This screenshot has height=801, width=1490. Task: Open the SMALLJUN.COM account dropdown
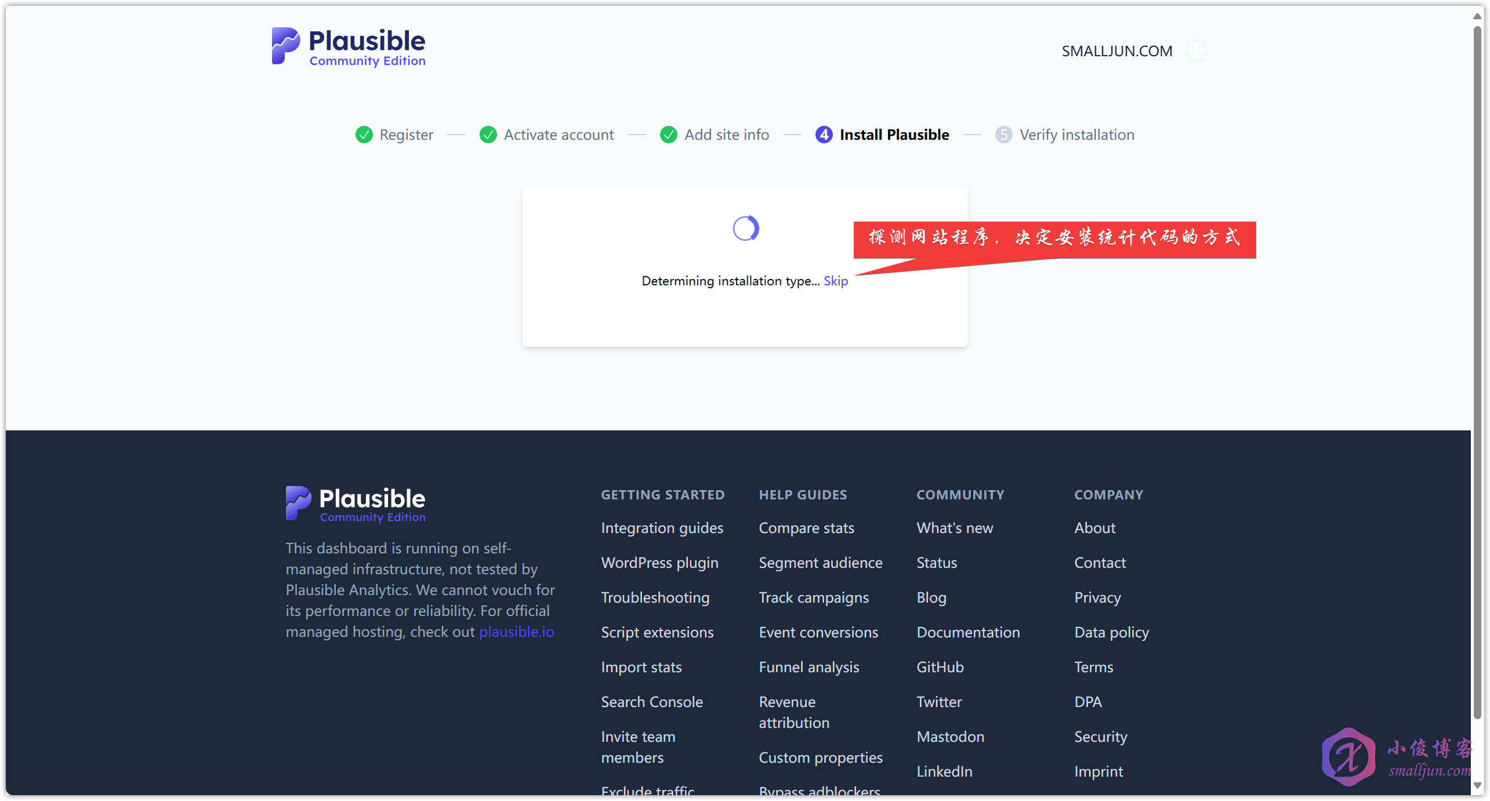point(1116,51)
